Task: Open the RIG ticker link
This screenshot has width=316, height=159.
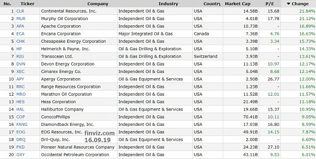Action: point(20,56)
